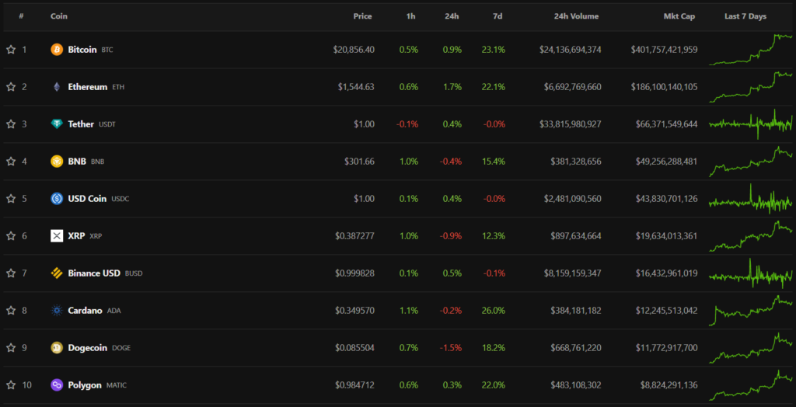
Task: Sort by the 7d column header
Action: tap(497, 16)
